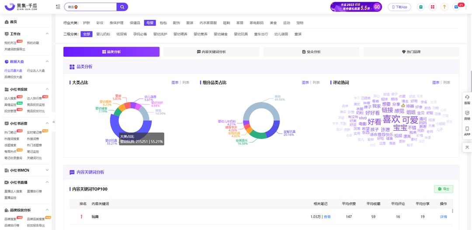
Task: Open the help question mark icon
Action: (444, 7)
